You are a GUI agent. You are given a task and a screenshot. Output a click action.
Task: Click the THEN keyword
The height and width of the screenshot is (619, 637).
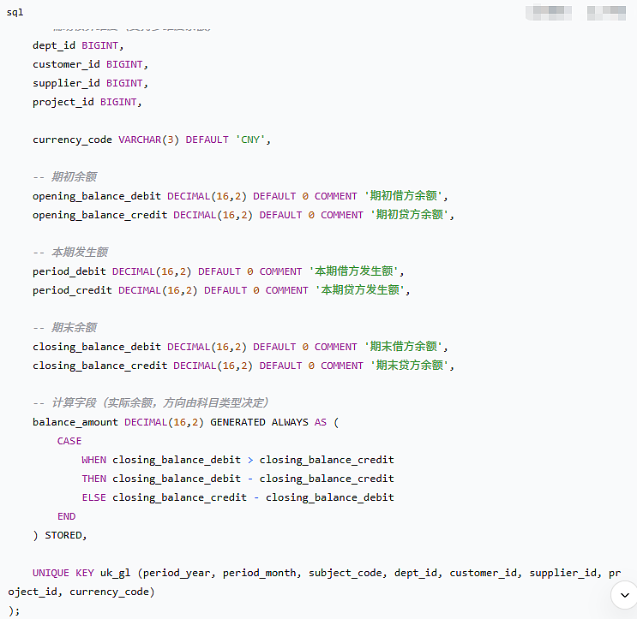pos(93,479)
